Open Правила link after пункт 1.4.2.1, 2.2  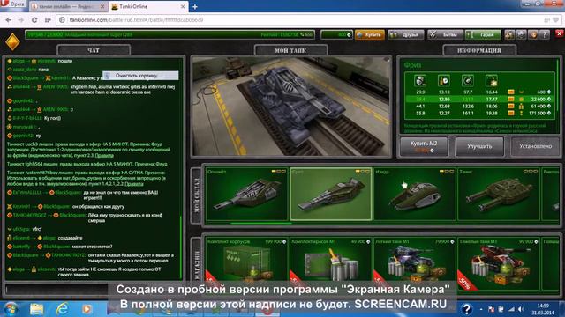pyautogui.click(x=134, y=184)
